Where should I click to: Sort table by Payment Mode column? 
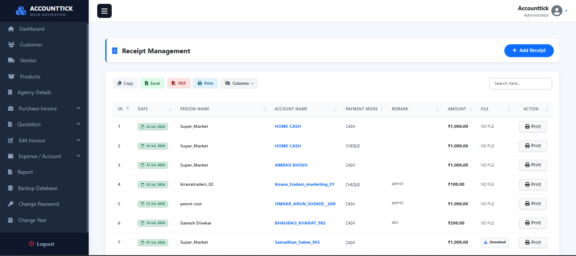[364, 109]
